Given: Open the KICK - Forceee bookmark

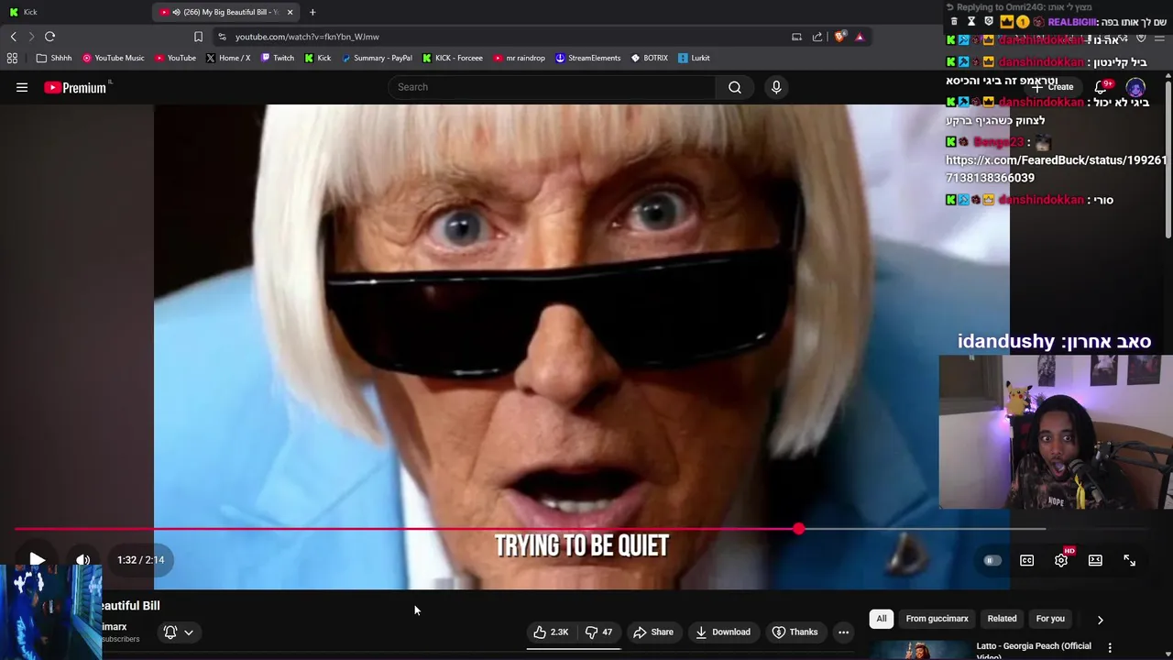Looking at the screenshot, I should click(453, 58).
